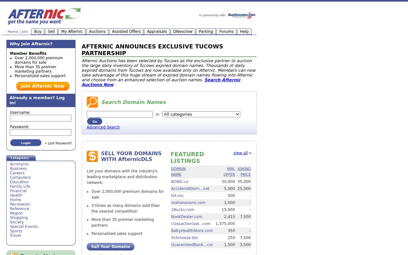Viewport: 408px width, 255px height.
Task: Switch to the My Afternic tab
Action: 72,32
